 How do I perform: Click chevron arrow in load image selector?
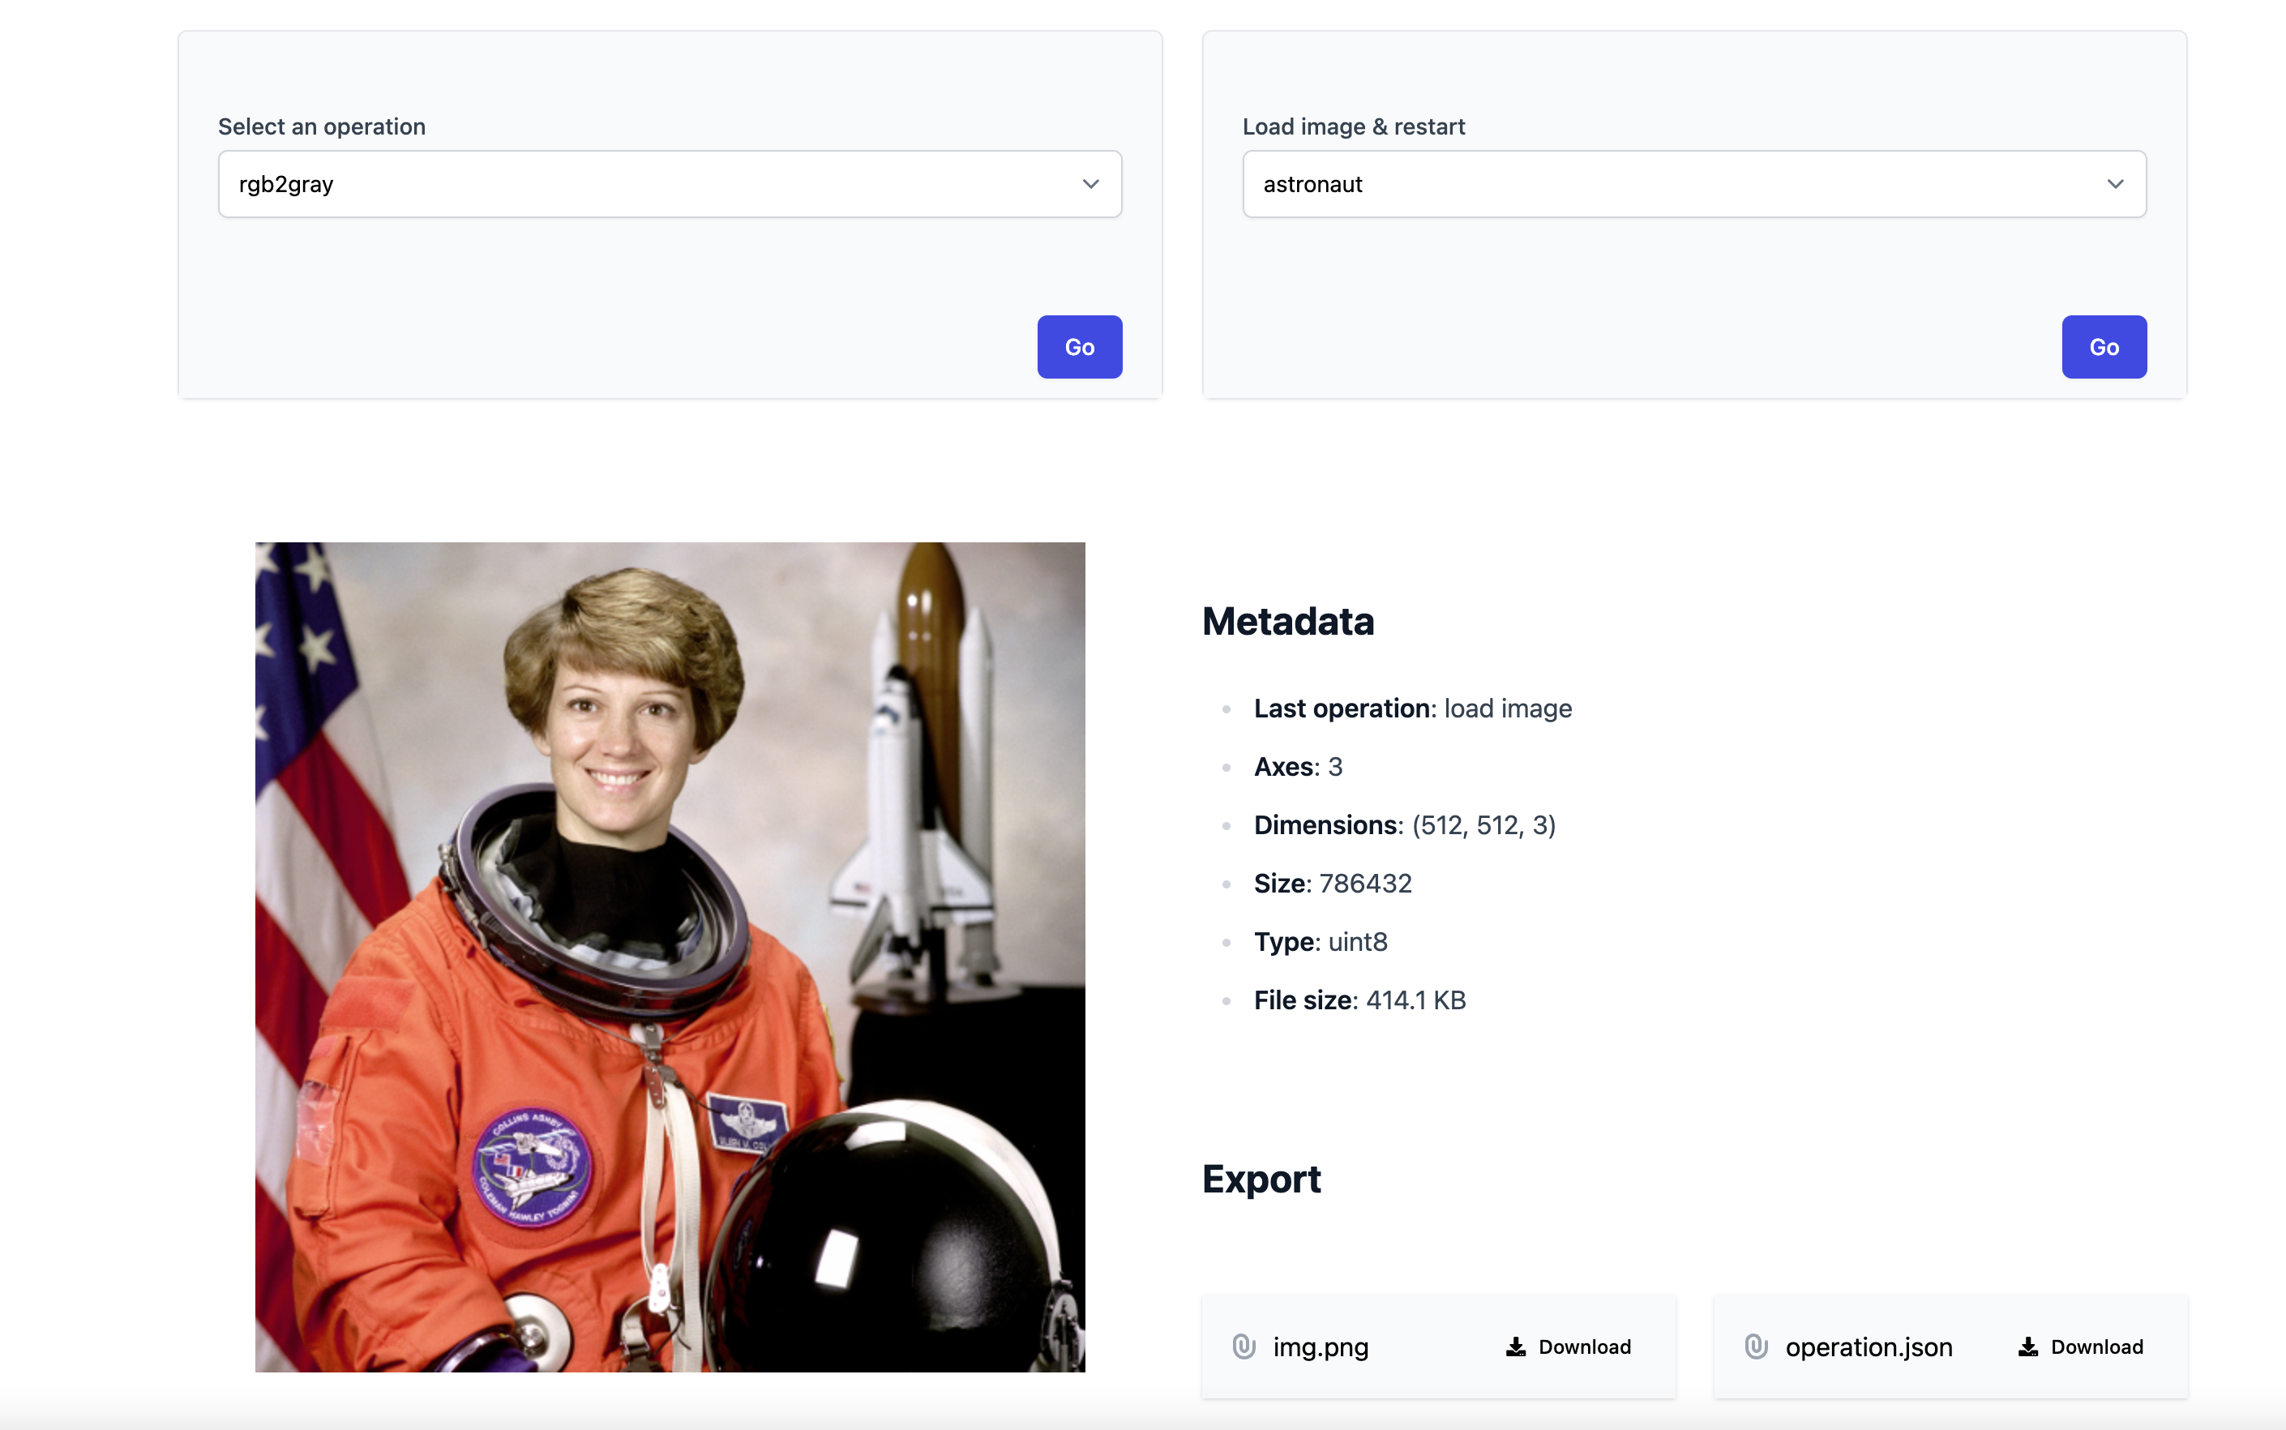point(2115,185)
